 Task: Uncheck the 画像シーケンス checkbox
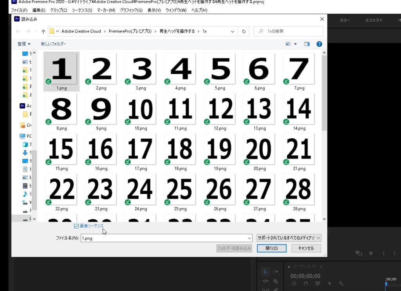pyautogui.click(x=76, y=226)
